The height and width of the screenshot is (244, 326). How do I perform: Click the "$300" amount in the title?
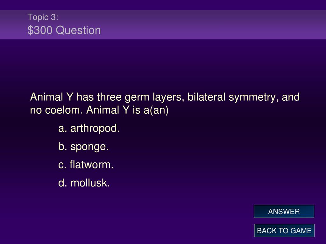point(40,30)
